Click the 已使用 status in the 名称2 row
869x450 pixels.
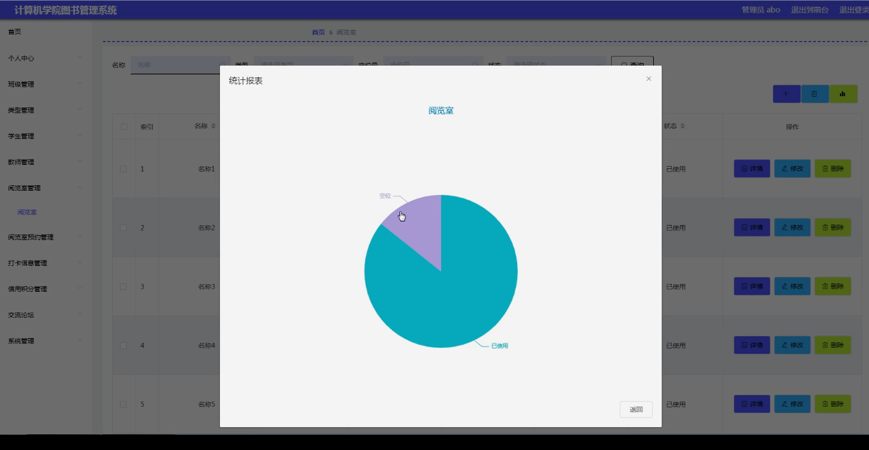pos(676,228)
